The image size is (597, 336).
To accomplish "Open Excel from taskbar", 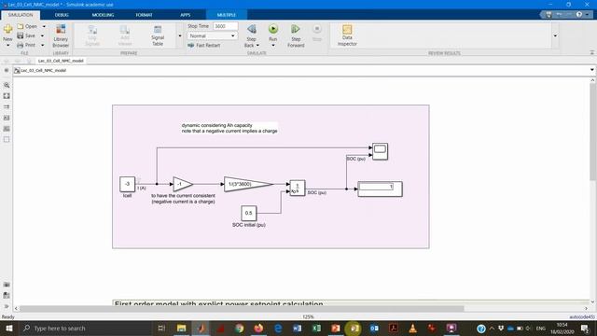I will 316,328.
